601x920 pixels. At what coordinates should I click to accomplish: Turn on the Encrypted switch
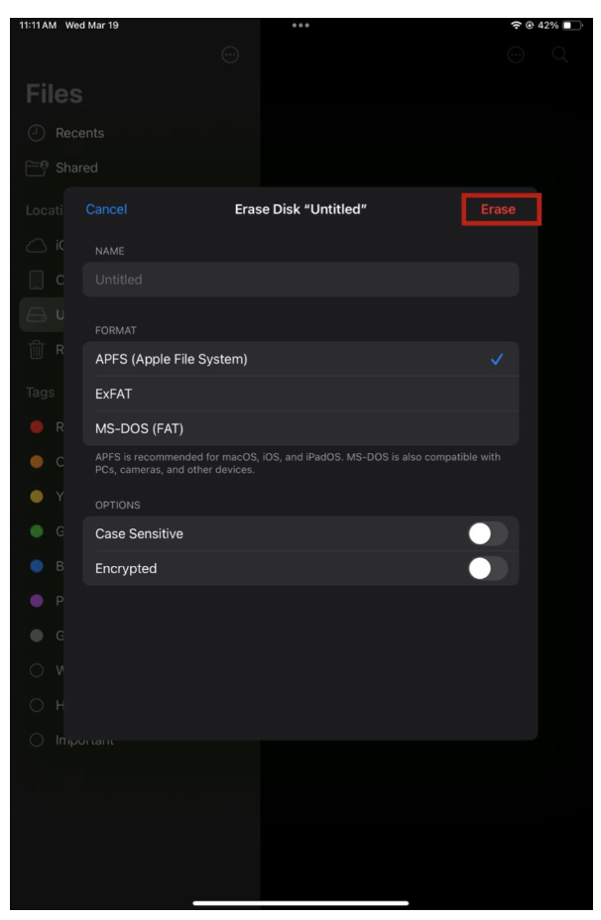pos(487,568)
